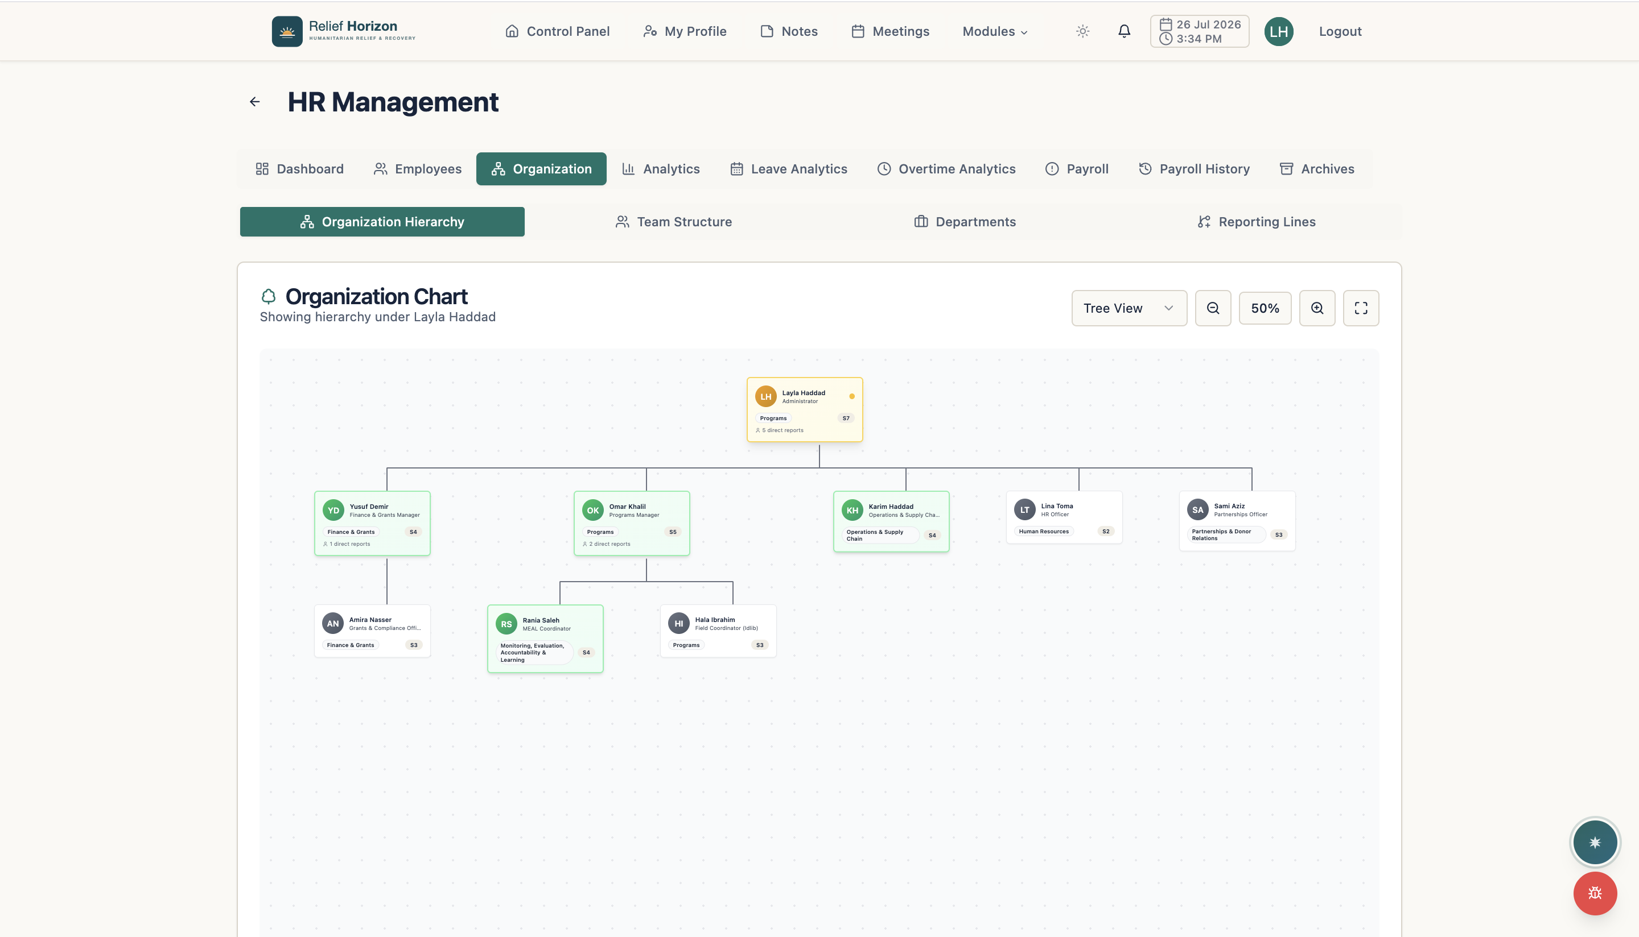Click the yellow status dot on Layla Haddad card
1639x937 pixels.
851,396
